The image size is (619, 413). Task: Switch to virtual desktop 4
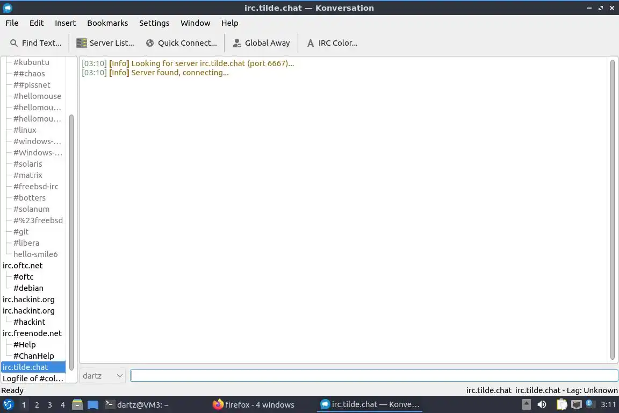click(x=62, y=405)
